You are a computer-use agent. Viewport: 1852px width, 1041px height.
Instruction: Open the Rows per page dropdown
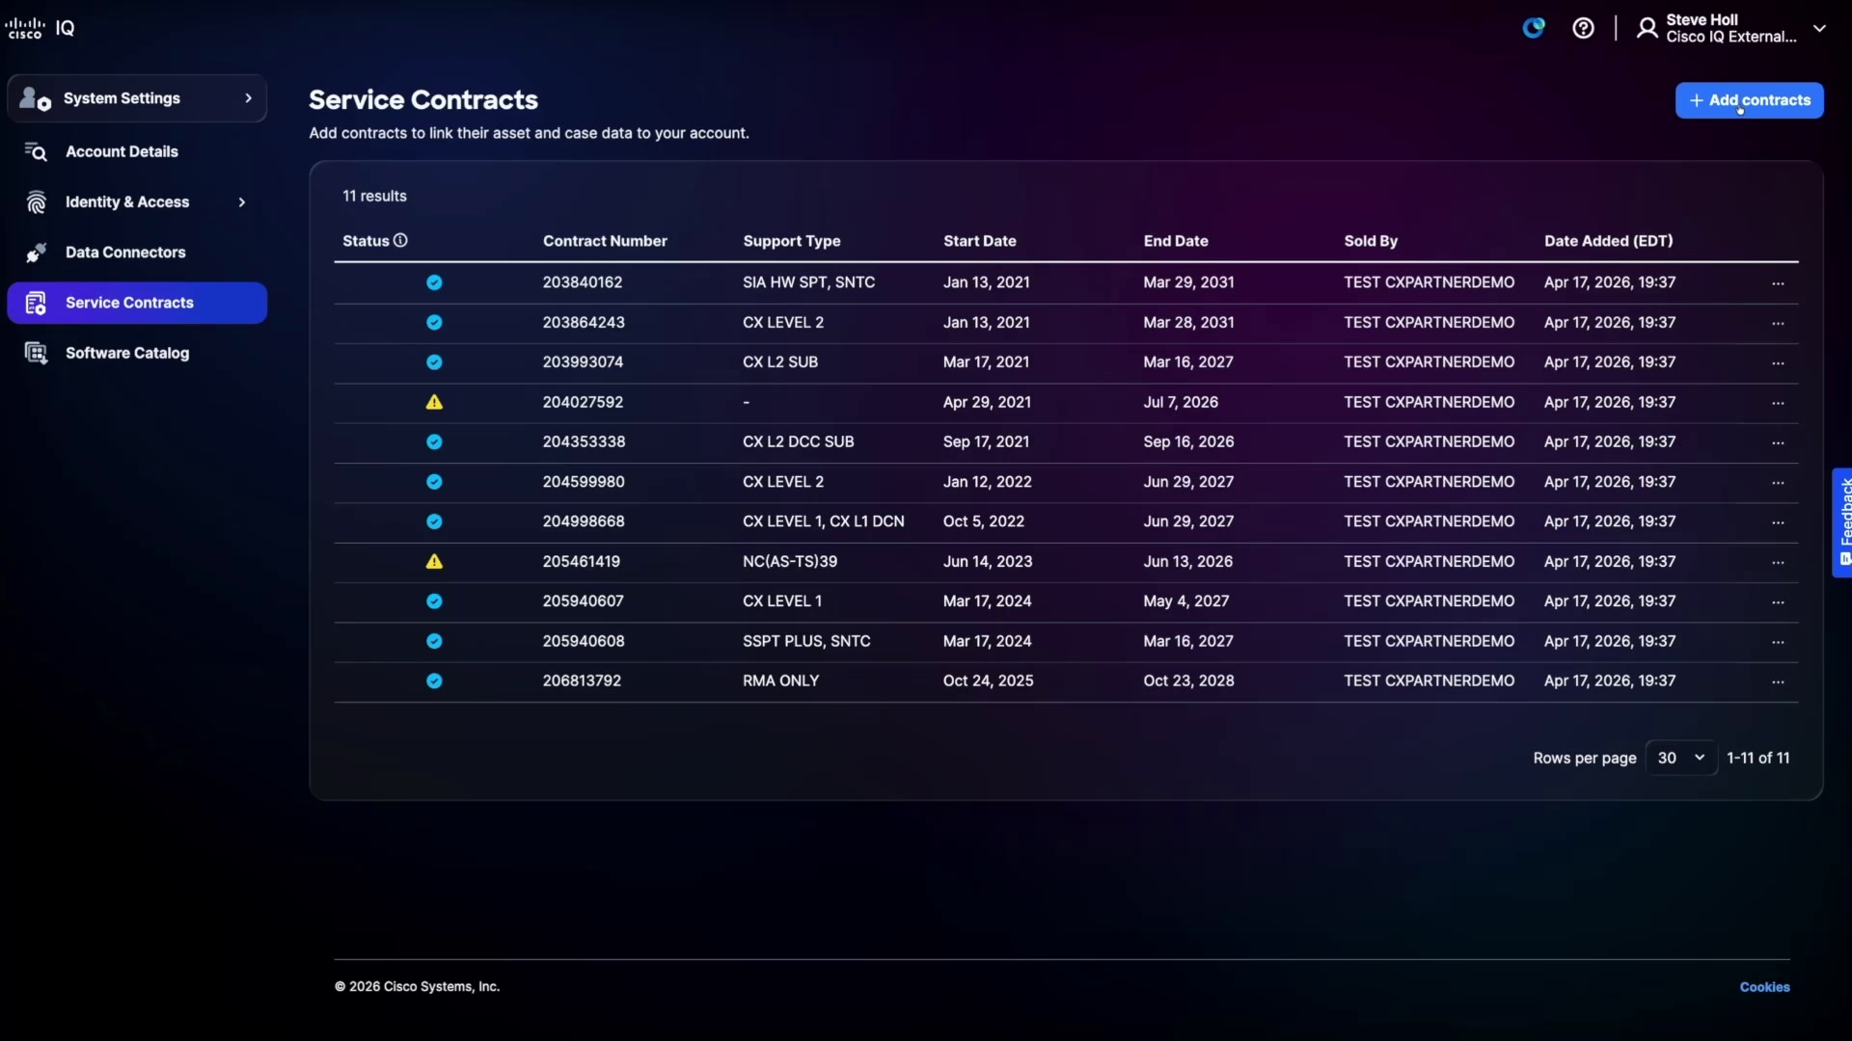[x=1681, y=758]
